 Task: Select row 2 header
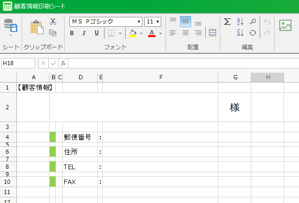(7, 107)
